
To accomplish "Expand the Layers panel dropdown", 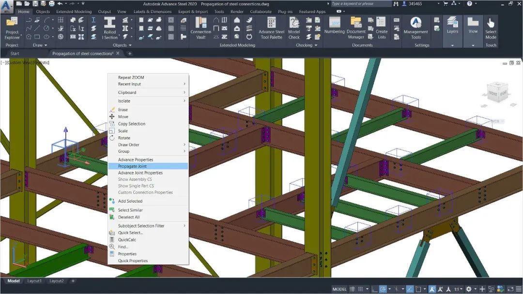I will 452,45.
